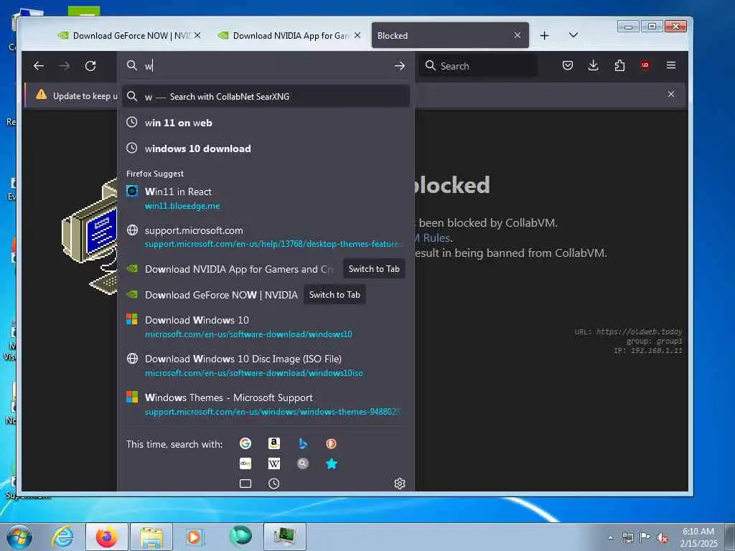Close the Download GeForce NOW tab
Screen dimensions: 735x551
(197, 35)
